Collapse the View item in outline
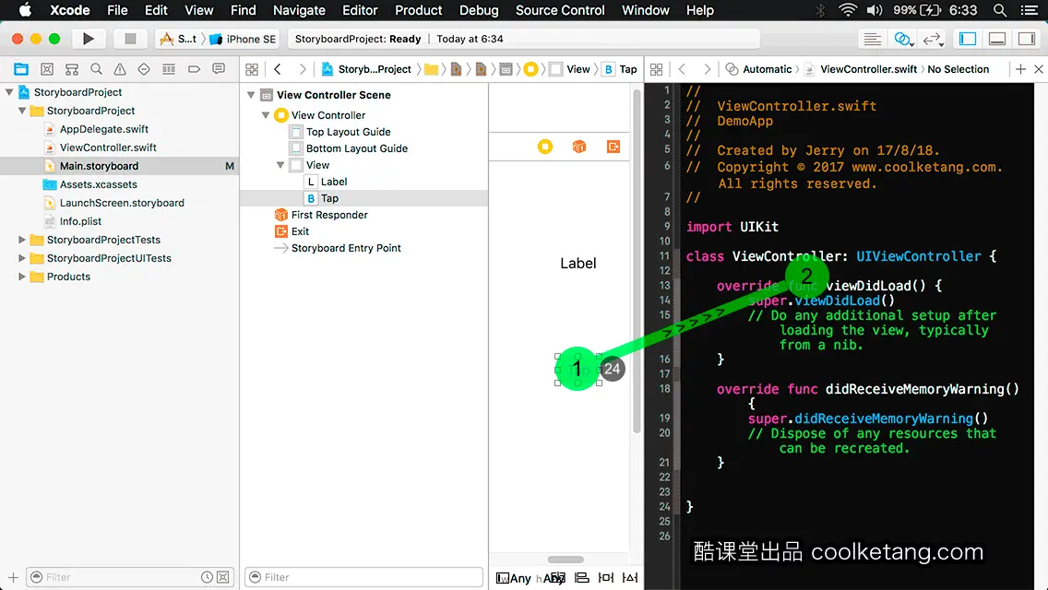 click(280, 165)
